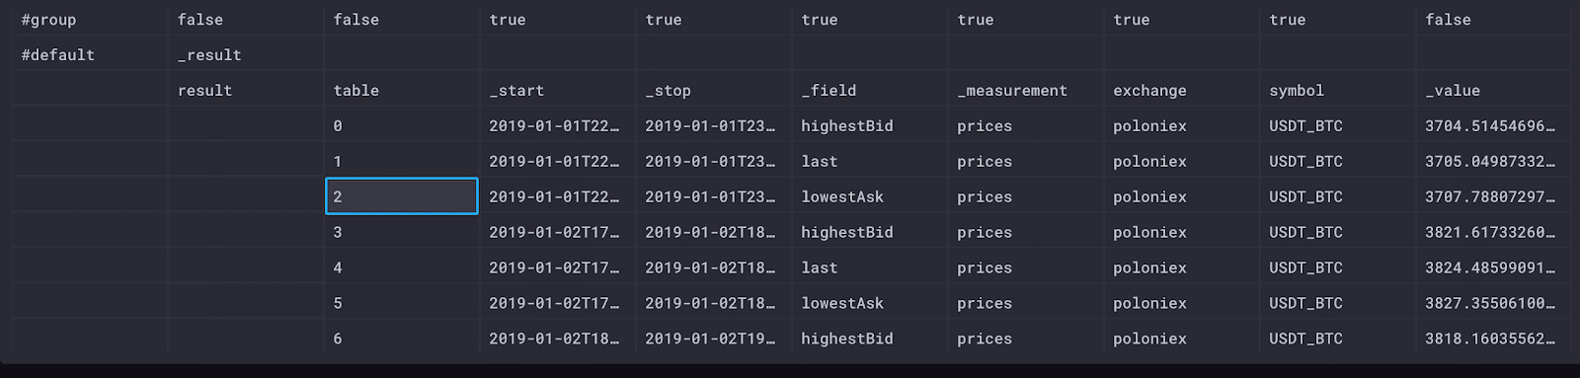Click the last field cell in table 1 row
This screenshot has width=1580, height=378.
click(x=870, y=161)
